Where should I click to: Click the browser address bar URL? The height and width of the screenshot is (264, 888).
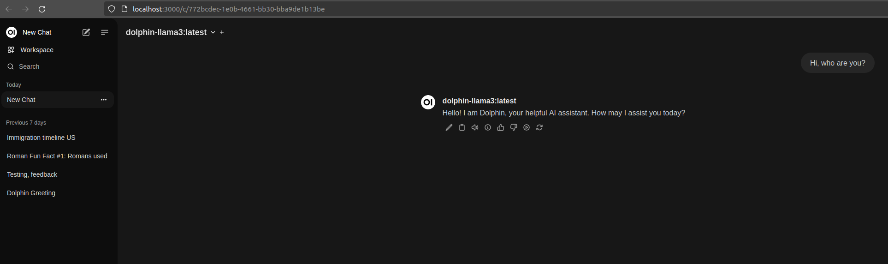pos(229,9)
